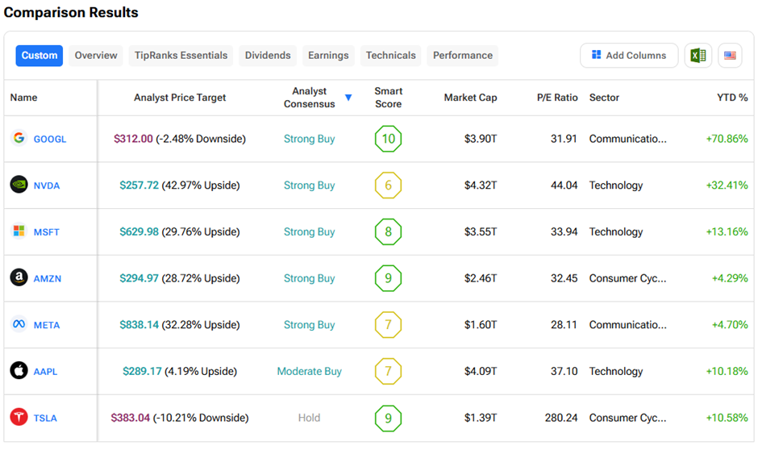Sort by YTD % column header
Viewport: 758px width, 450px height.
731,98
